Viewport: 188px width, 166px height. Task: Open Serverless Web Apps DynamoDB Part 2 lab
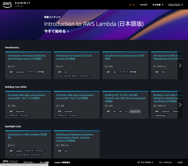(75, 97)
